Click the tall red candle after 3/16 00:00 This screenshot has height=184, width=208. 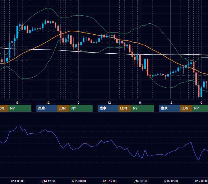pos(147,67)
